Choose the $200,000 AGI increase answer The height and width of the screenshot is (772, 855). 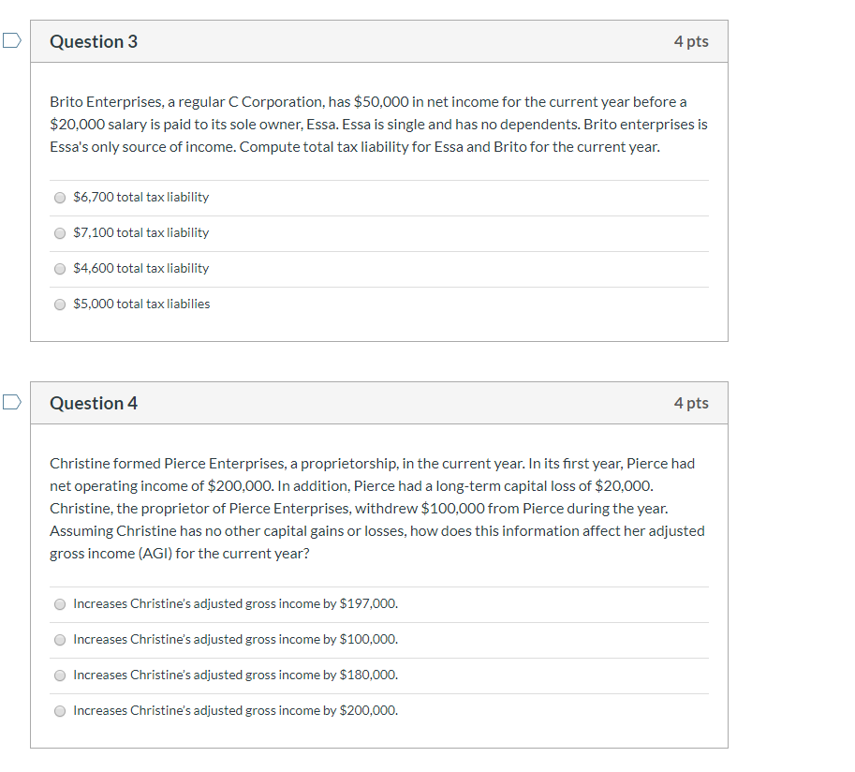point(60,711)
